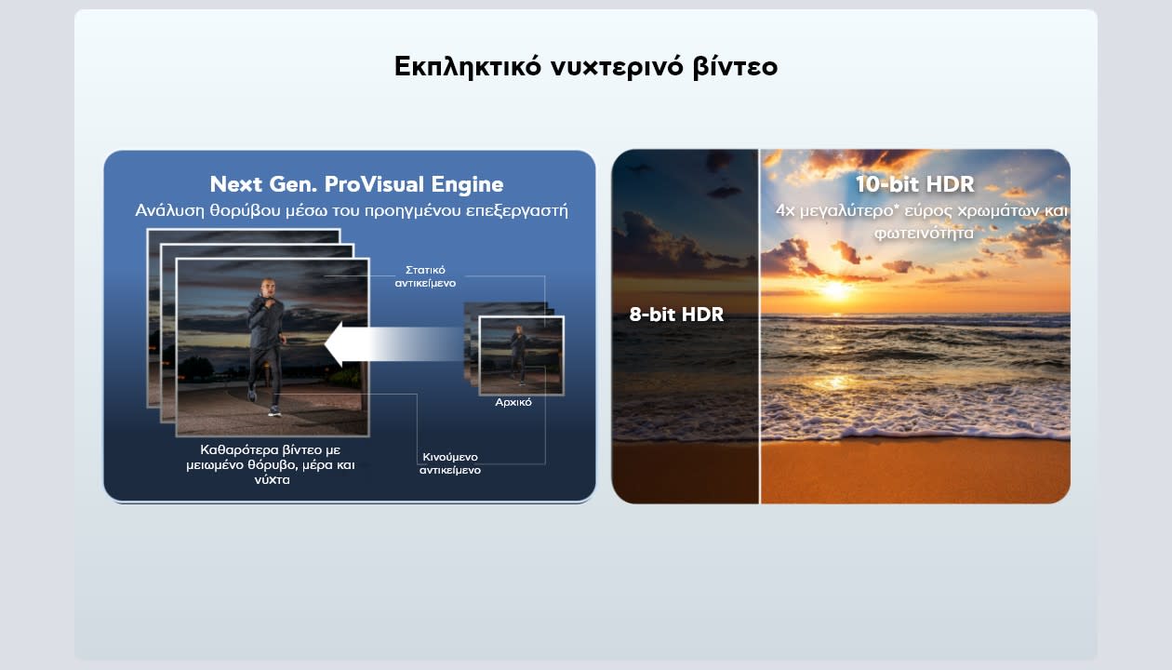The height and width of the screenshot is (670, 1172).
Task: Click the Αρχικό caption under the small thumbnail
Action: 513,403
